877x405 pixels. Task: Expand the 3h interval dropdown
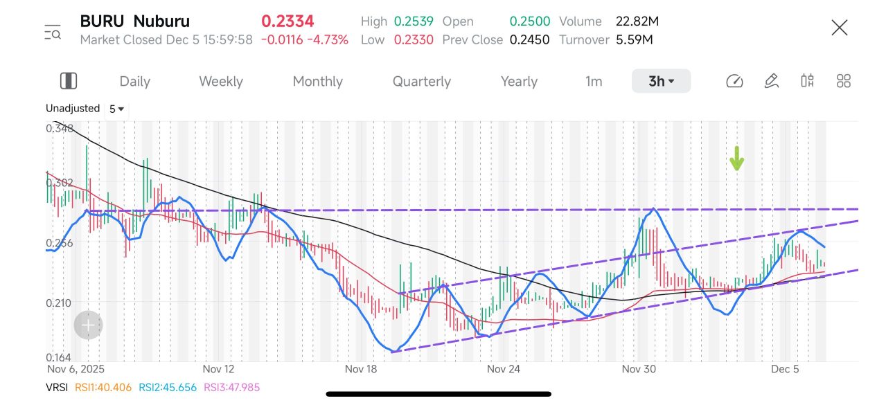pos(661,81)
